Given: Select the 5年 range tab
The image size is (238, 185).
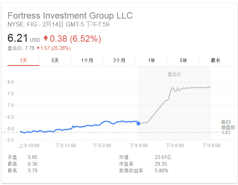Looking at the screenshot, I should point(183,60).
